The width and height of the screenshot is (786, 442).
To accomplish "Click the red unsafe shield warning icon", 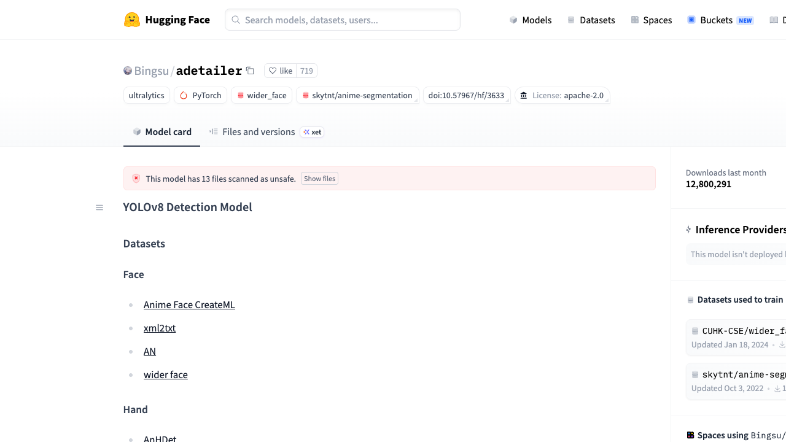I will coord(136,179).
